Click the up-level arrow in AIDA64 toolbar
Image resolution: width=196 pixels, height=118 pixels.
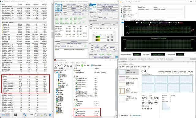(61, 66)
